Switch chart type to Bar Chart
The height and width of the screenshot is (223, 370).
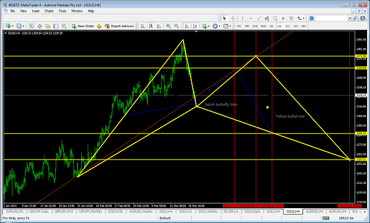[x=143, y=26]
